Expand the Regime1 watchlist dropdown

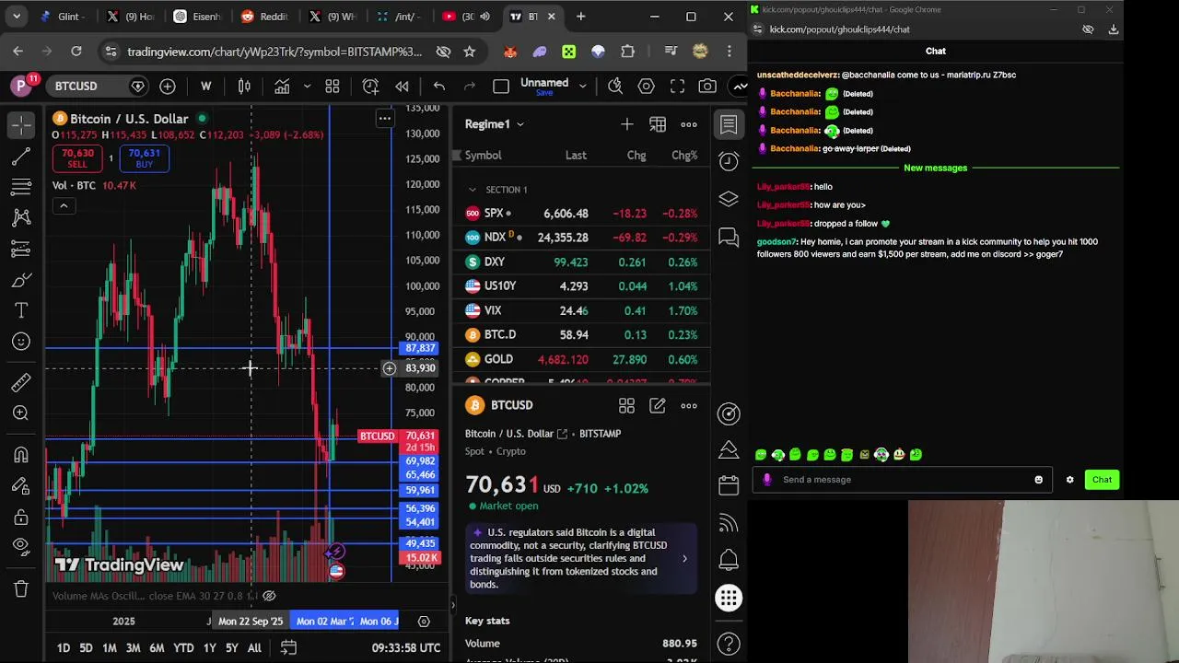(x=495, y=123)
